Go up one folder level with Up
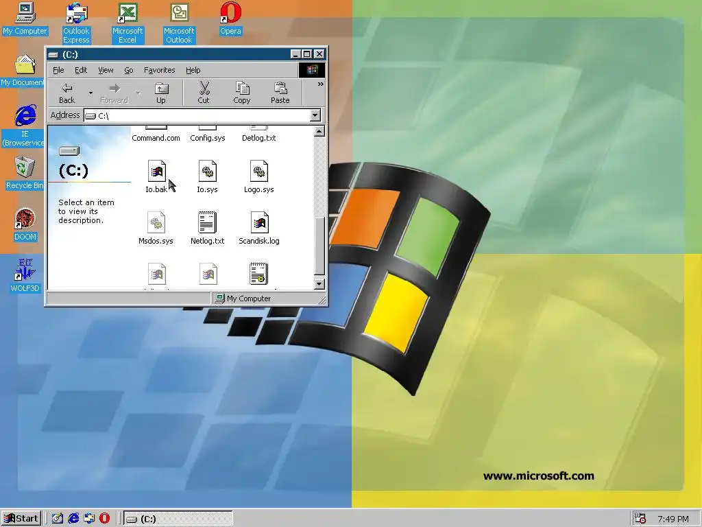702x527 pixels. coord(160,93)
